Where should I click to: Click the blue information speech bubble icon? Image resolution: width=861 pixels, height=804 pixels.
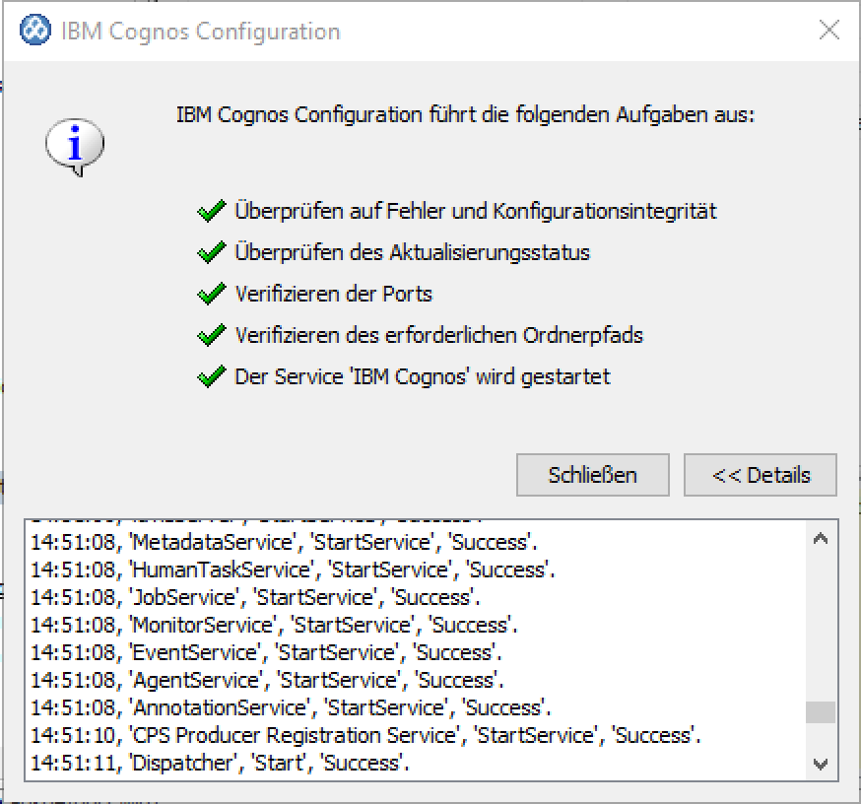pos(74,148)
